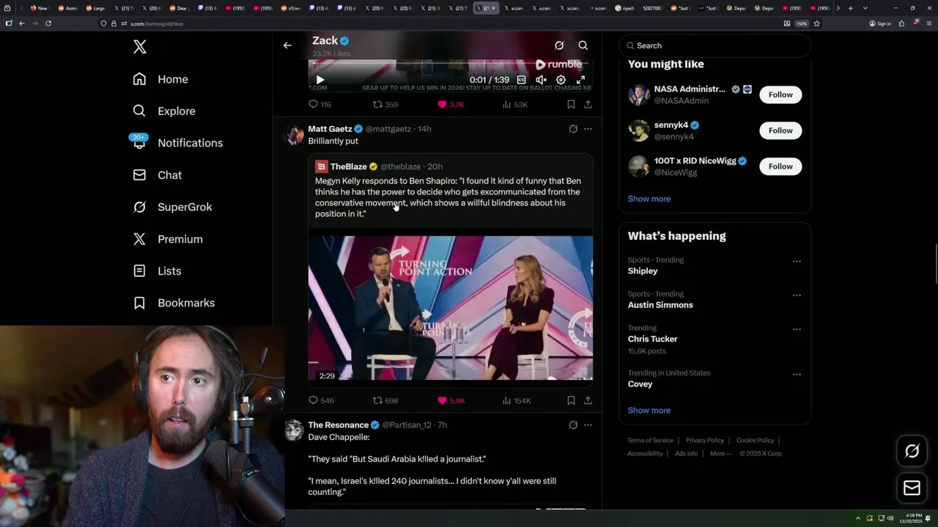Open Terms of Service link
This screenshot has height=527, width=938.
point(651,441)
